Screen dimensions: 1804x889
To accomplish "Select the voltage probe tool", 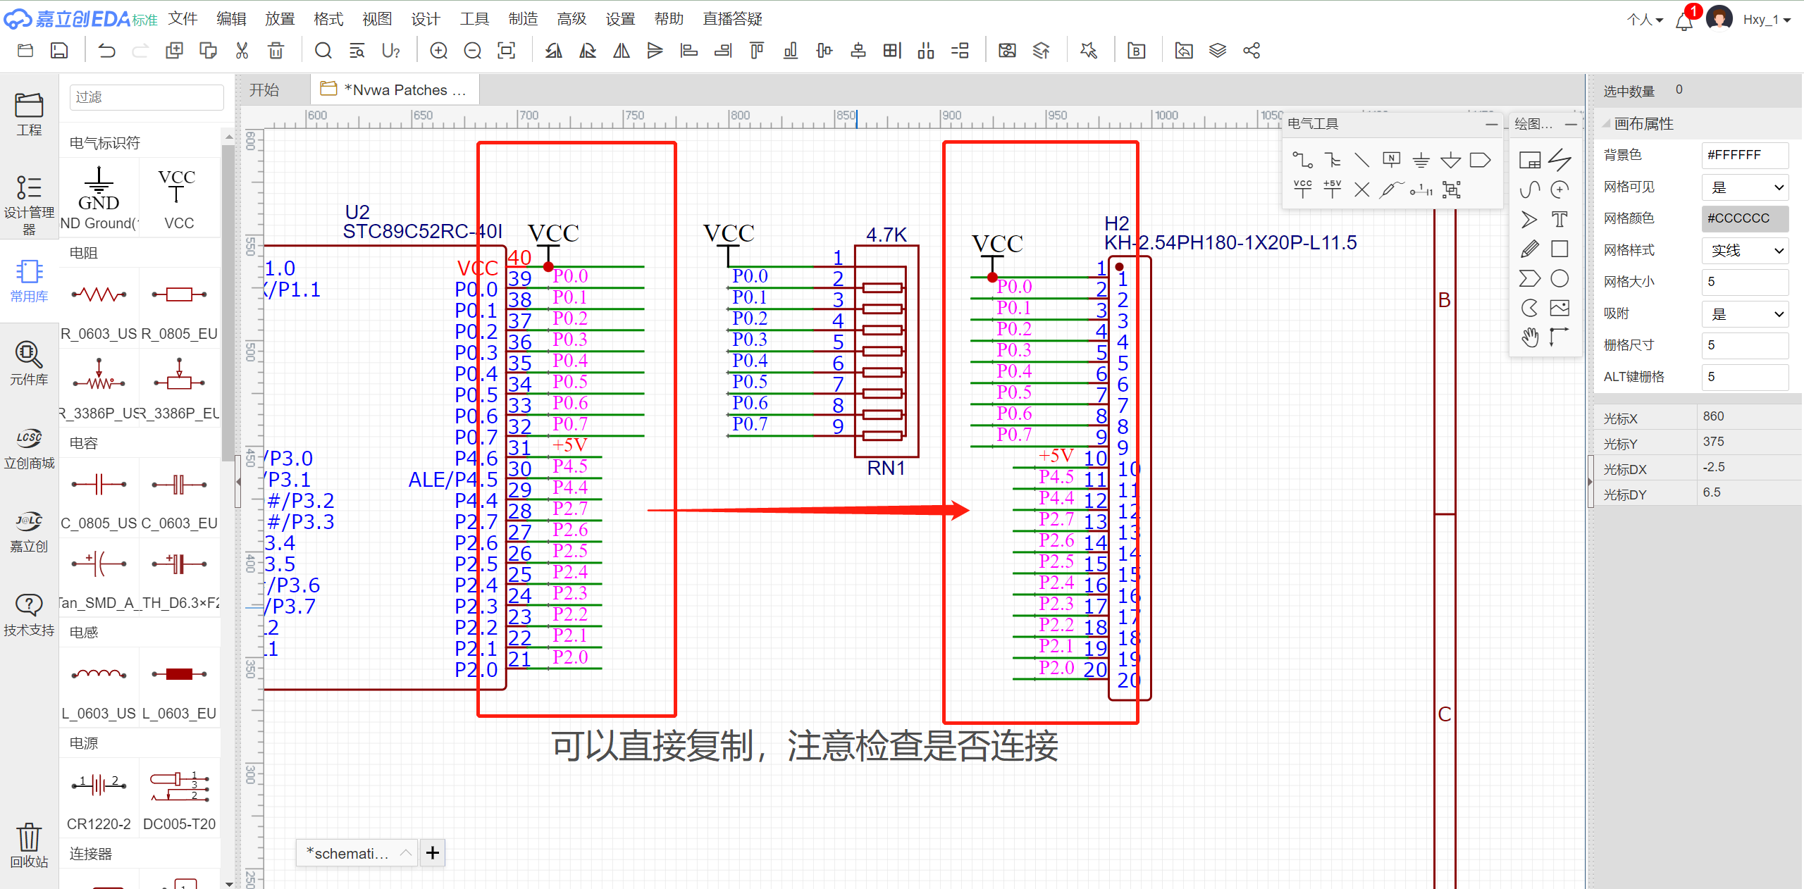I will tap(1391, 189).
